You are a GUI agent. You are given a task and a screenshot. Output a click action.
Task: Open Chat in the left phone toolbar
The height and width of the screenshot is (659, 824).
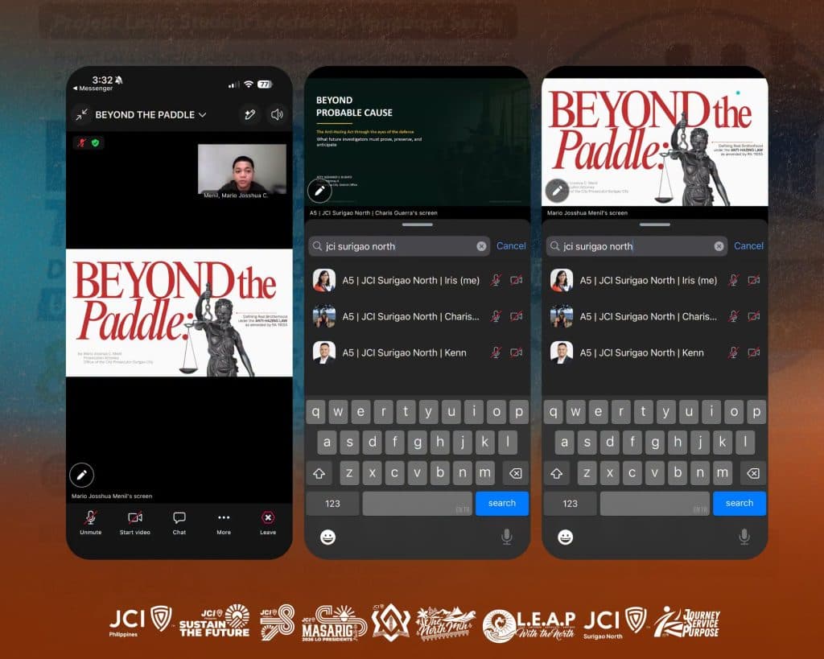(x=179, y=523)
